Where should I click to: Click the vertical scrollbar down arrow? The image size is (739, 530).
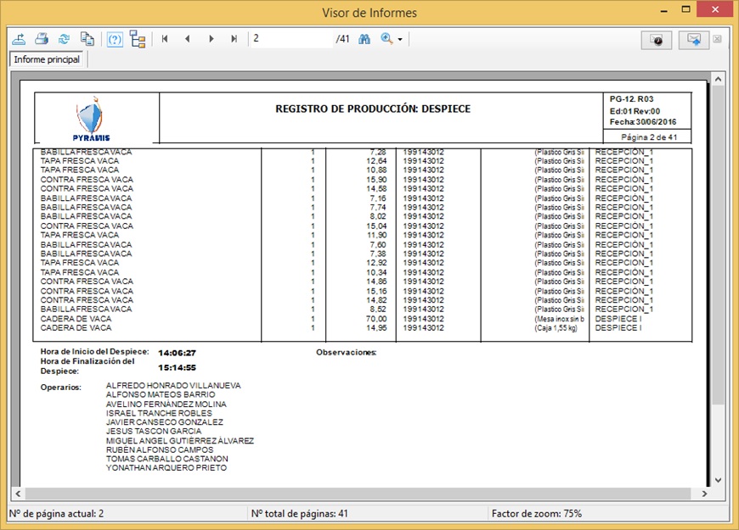pos(718,479)
